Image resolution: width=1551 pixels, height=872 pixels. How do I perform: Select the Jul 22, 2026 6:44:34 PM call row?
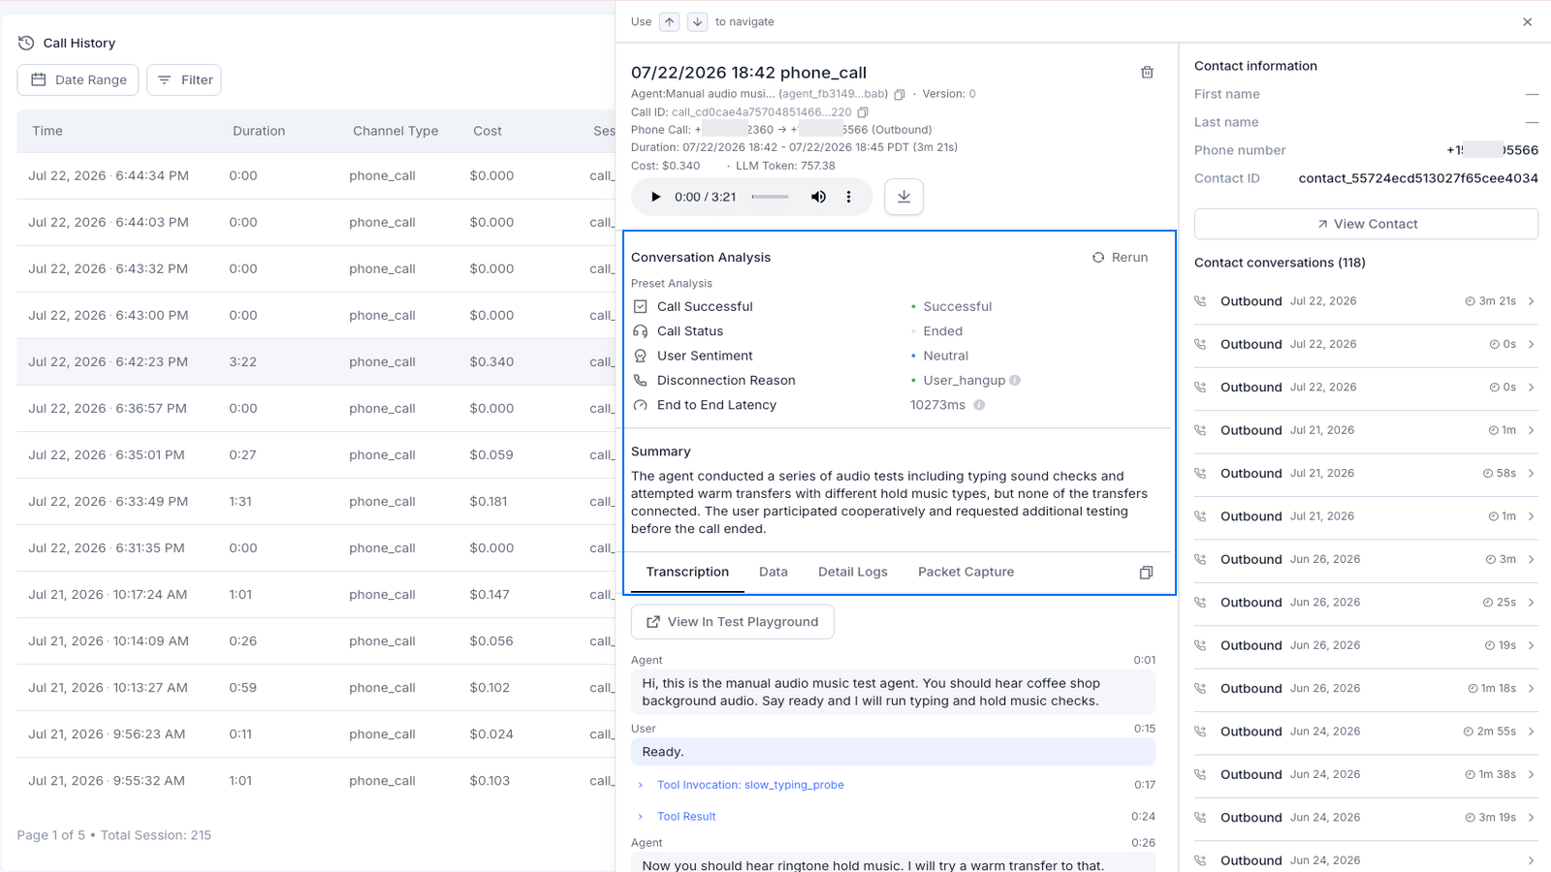pos(316,176)
